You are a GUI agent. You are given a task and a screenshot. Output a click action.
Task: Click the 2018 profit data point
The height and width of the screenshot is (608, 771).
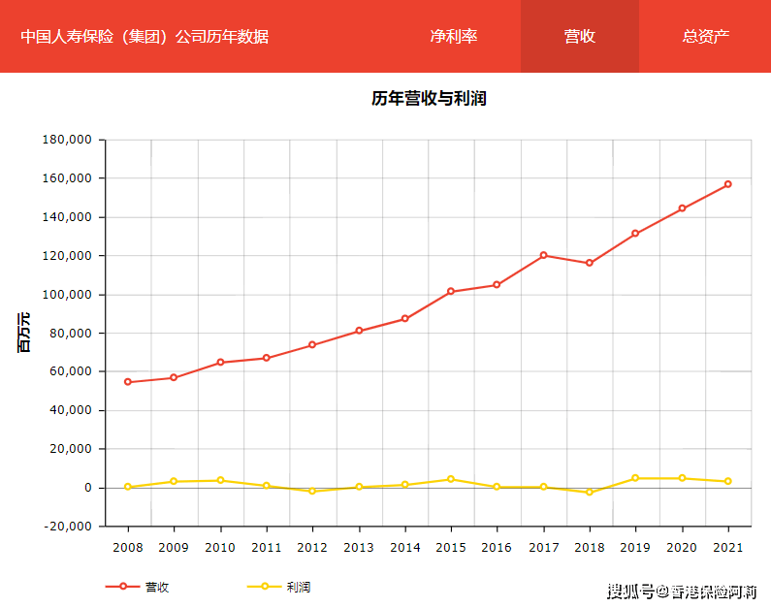[590, 492]
